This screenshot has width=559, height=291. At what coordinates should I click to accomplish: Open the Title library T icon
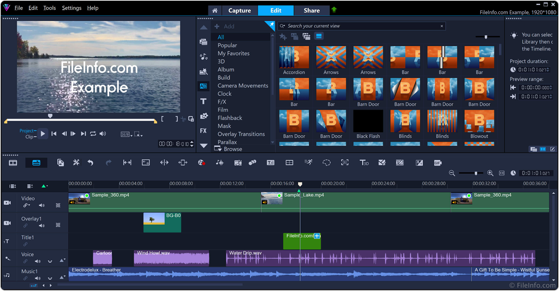(x=204, y=101)
